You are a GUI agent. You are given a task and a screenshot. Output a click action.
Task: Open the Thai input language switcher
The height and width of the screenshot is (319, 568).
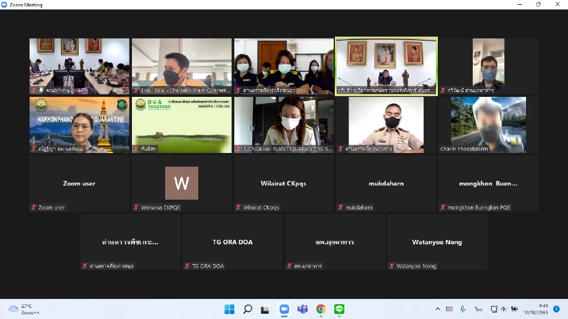click(x=478, y=309)
